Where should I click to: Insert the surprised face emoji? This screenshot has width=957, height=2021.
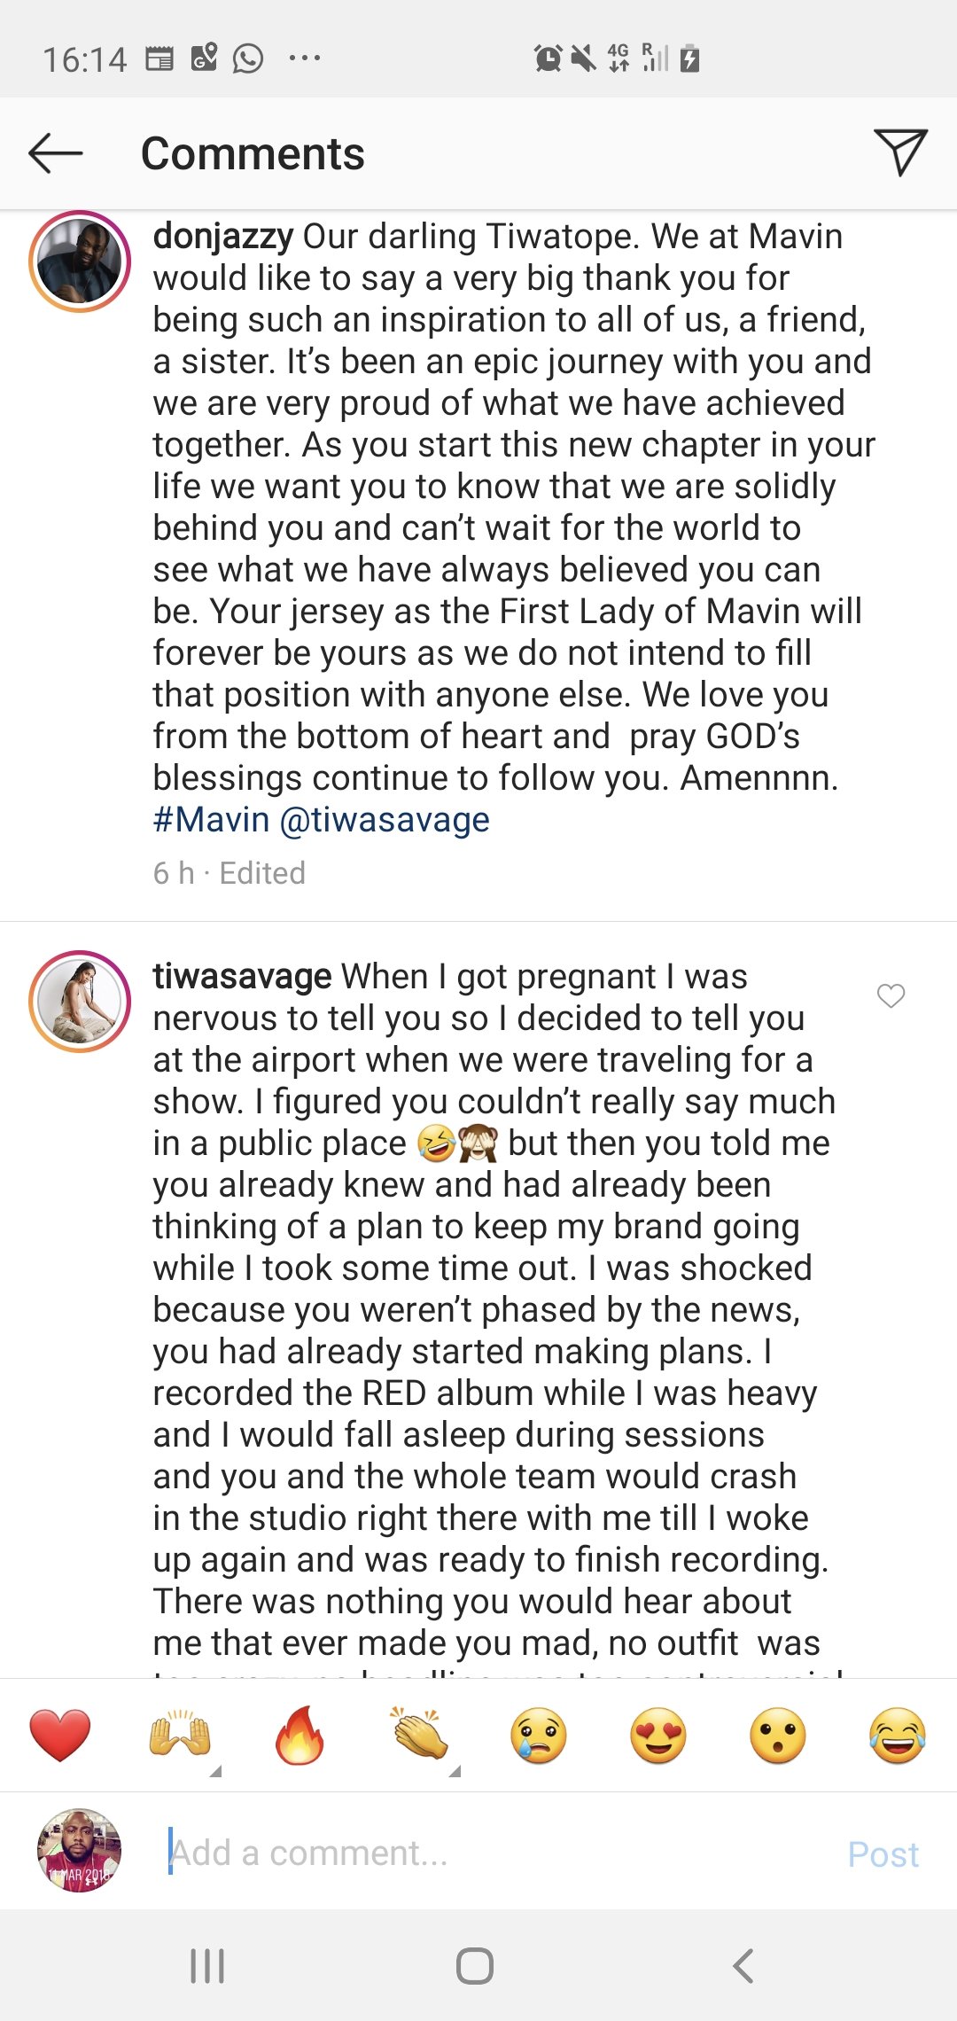(x=778, y=1735)
